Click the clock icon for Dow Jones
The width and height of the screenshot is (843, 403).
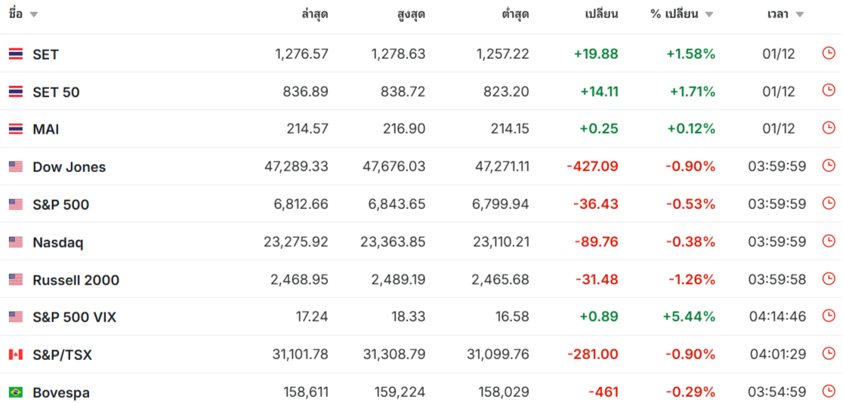tap(829, 165)
